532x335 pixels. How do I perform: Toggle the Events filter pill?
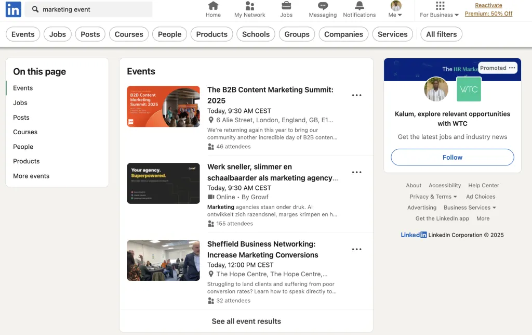23,34
